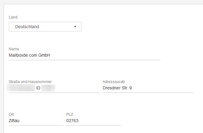Screen dimensions: 203x133
Task: Click the Adresszusatz label
Action: coord(114,82)
